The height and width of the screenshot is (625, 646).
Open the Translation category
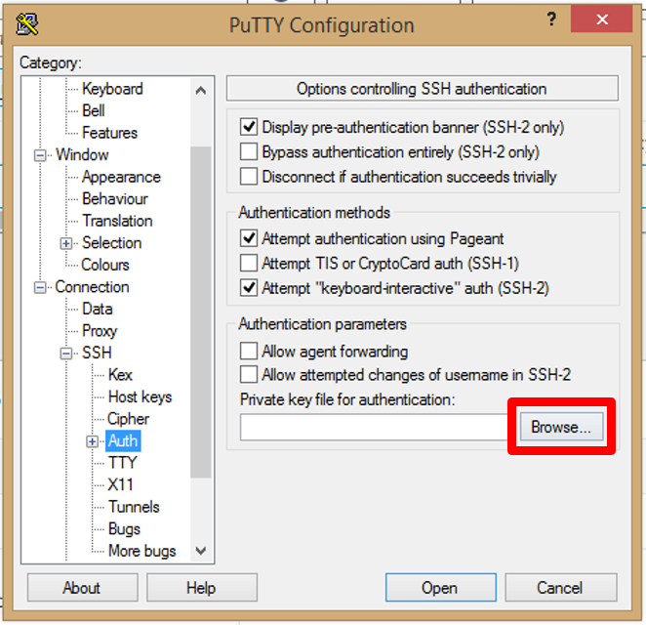click(117, 221)
